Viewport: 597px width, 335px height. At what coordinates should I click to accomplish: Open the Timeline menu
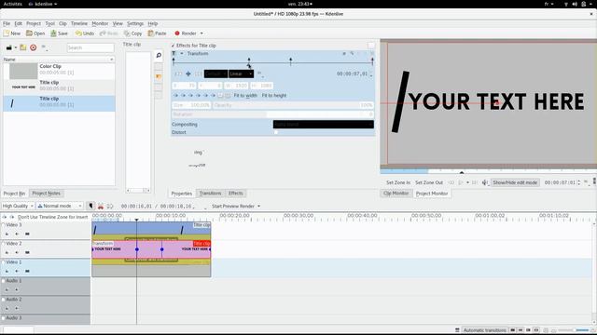[78, 23]
